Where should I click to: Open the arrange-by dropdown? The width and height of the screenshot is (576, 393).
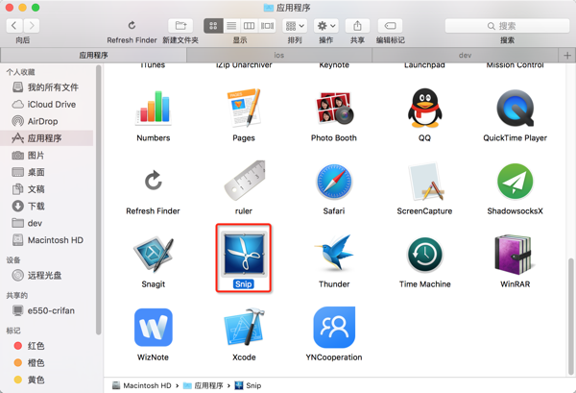click(x=295, y=26)
